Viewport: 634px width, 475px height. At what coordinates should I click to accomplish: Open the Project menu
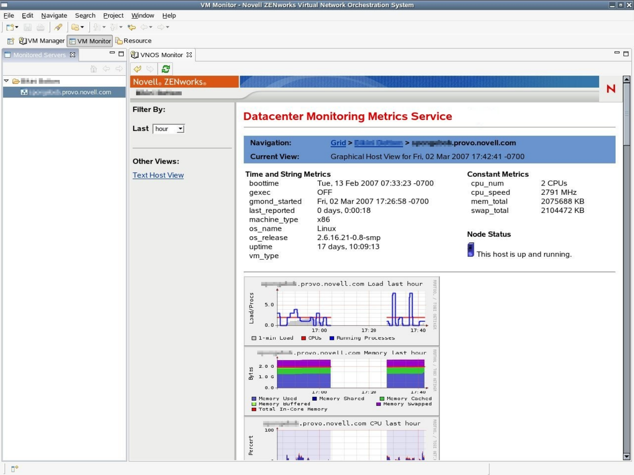pyautogui.click(x=113, y=15)
